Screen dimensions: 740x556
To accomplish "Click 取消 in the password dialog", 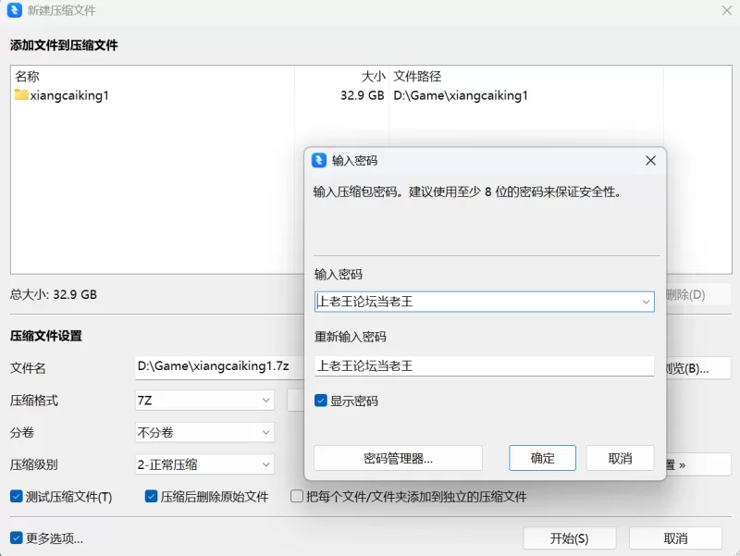I will click(x=620, y=458).
